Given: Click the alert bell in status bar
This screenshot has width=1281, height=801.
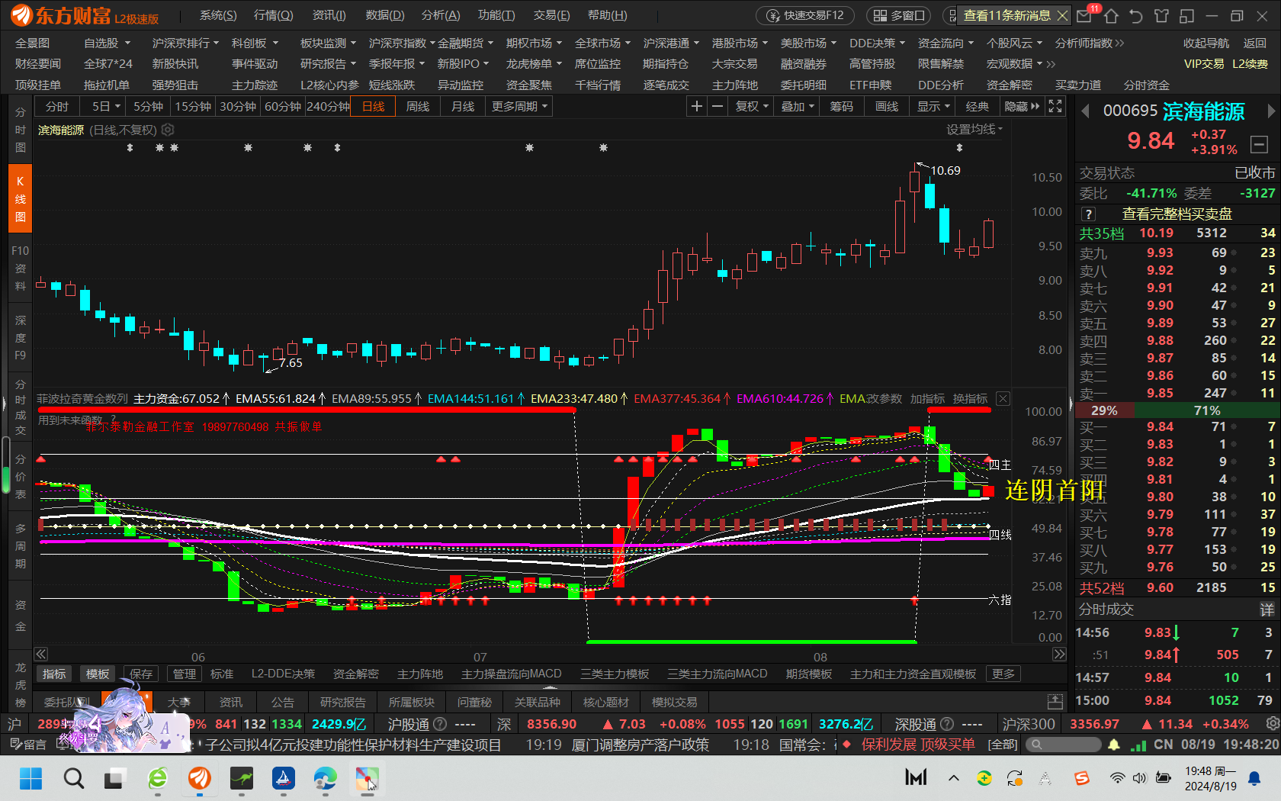Looking at the screenshot, I should [x=1114, y=745].
